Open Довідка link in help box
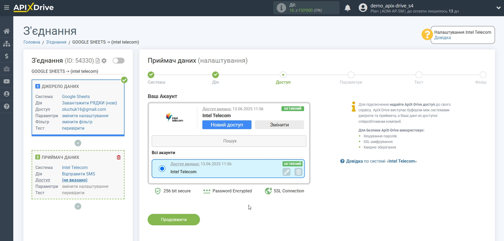Viewport: 504px width, 241px height. (x=442, y=38)
